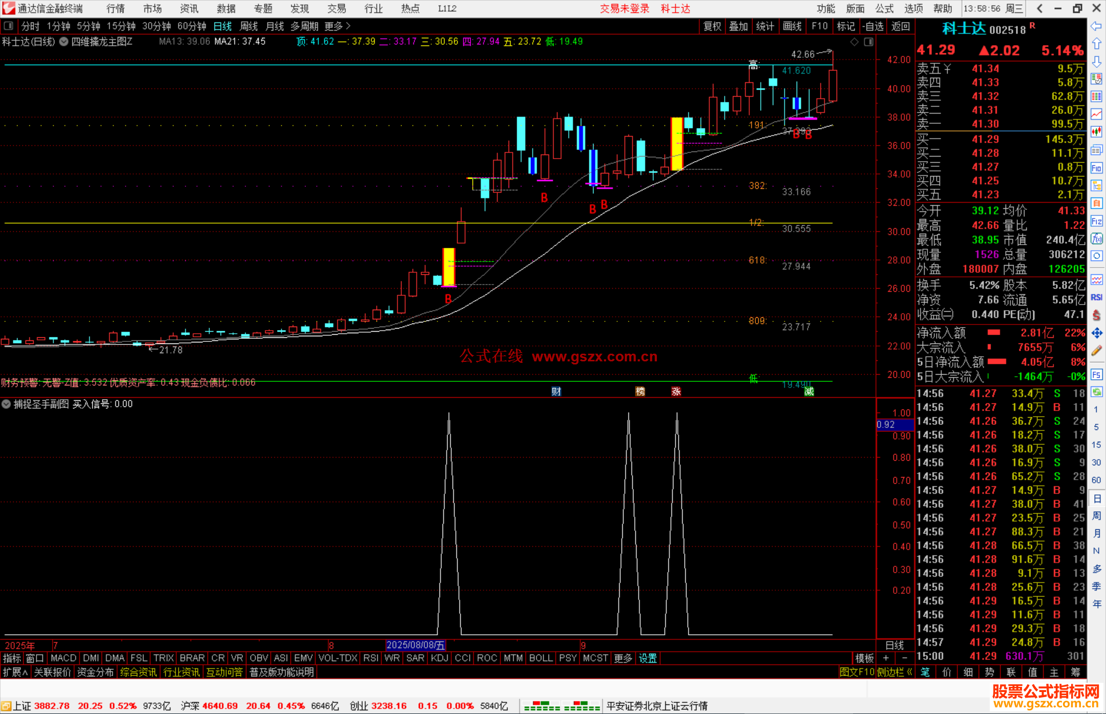Open the F12 sidebar icon
Image resolution: width=1106 pixels, height=714 pixels.
(1096, 221)
